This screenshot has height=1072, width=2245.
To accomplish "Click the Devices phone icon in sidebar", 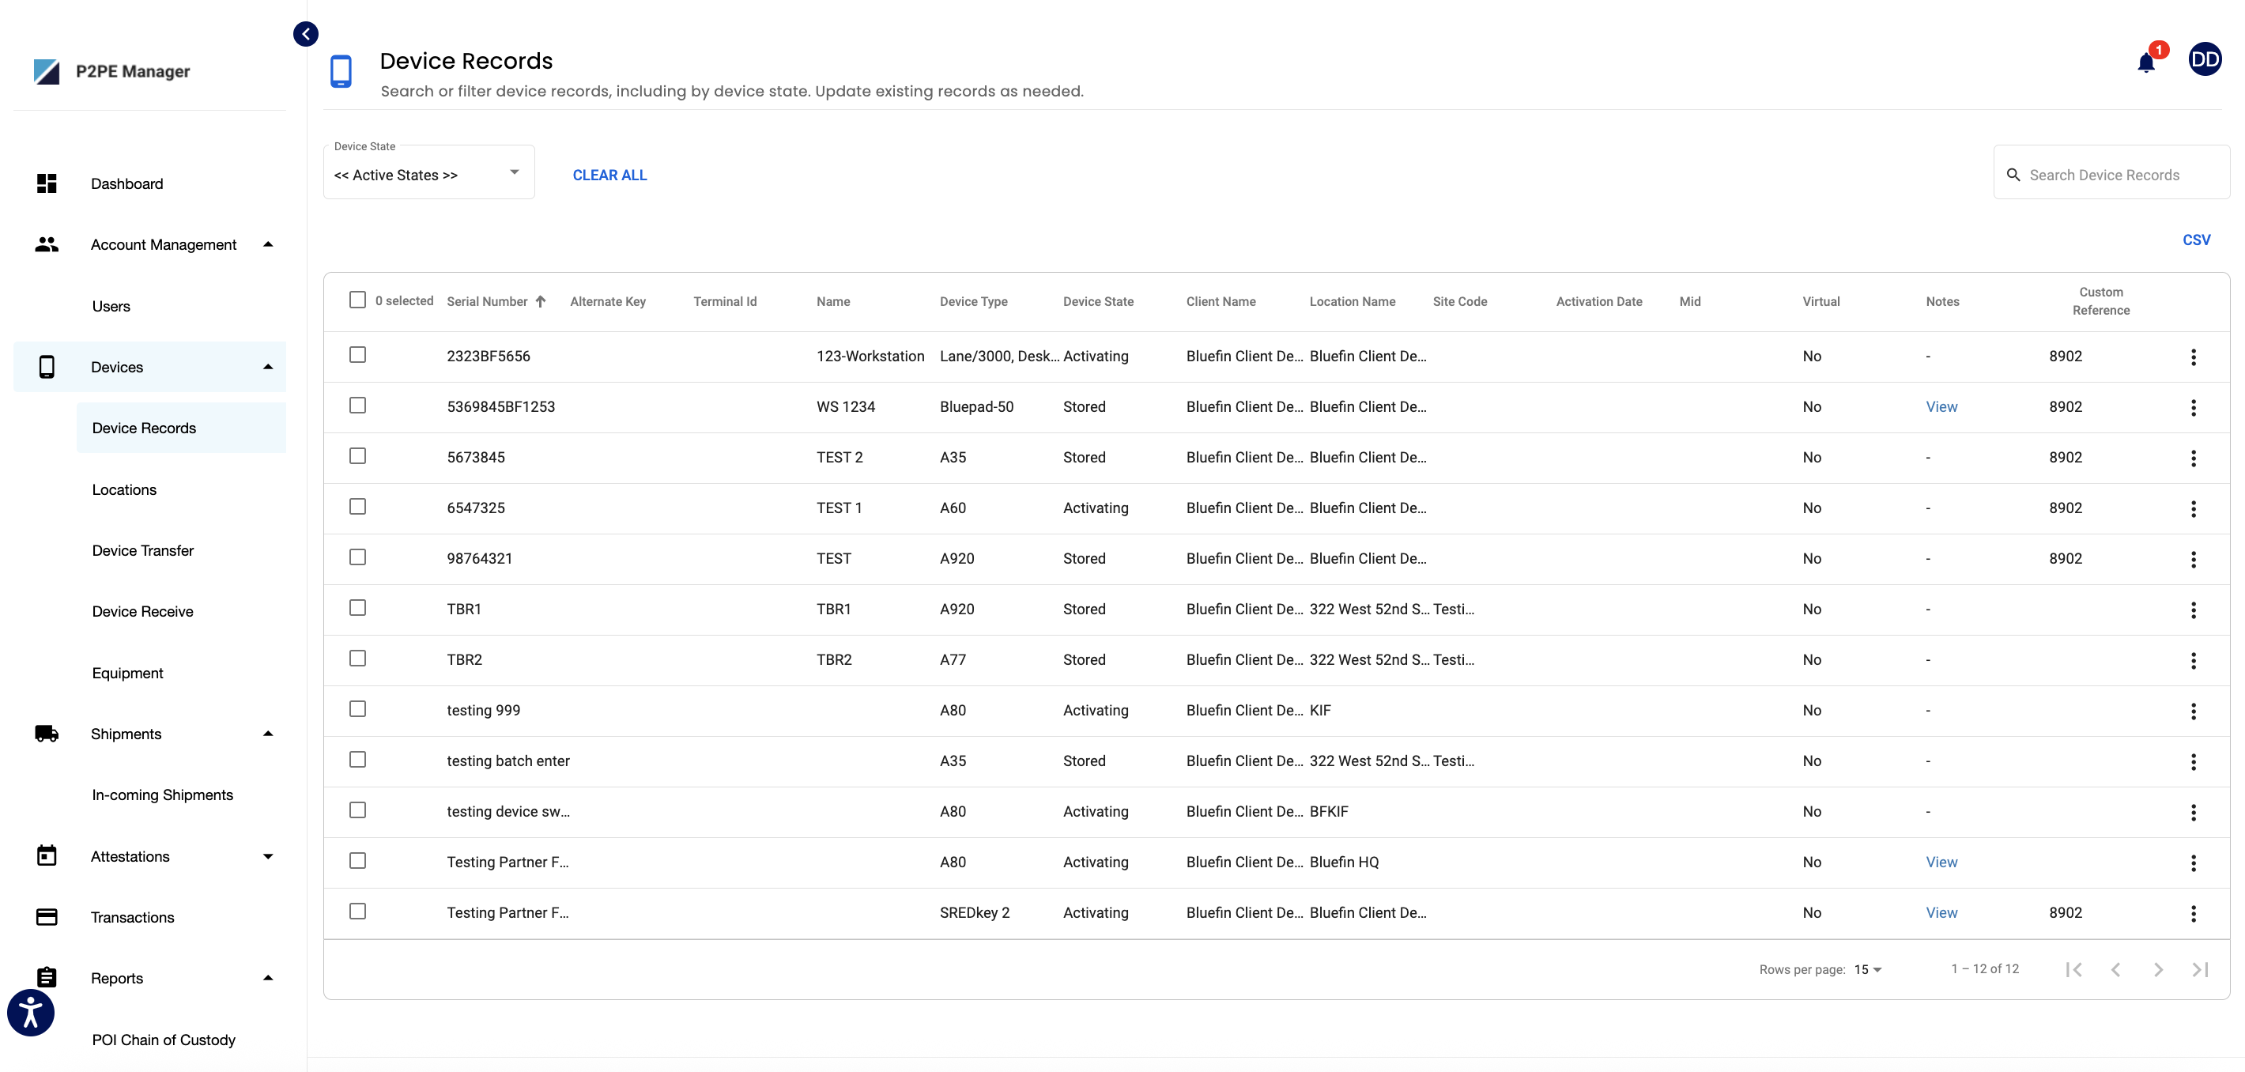I will [x=47, y=367].
